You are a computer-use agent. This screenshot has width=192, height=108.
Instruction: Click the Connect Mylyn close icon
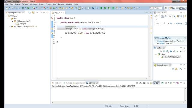point(185,38)
